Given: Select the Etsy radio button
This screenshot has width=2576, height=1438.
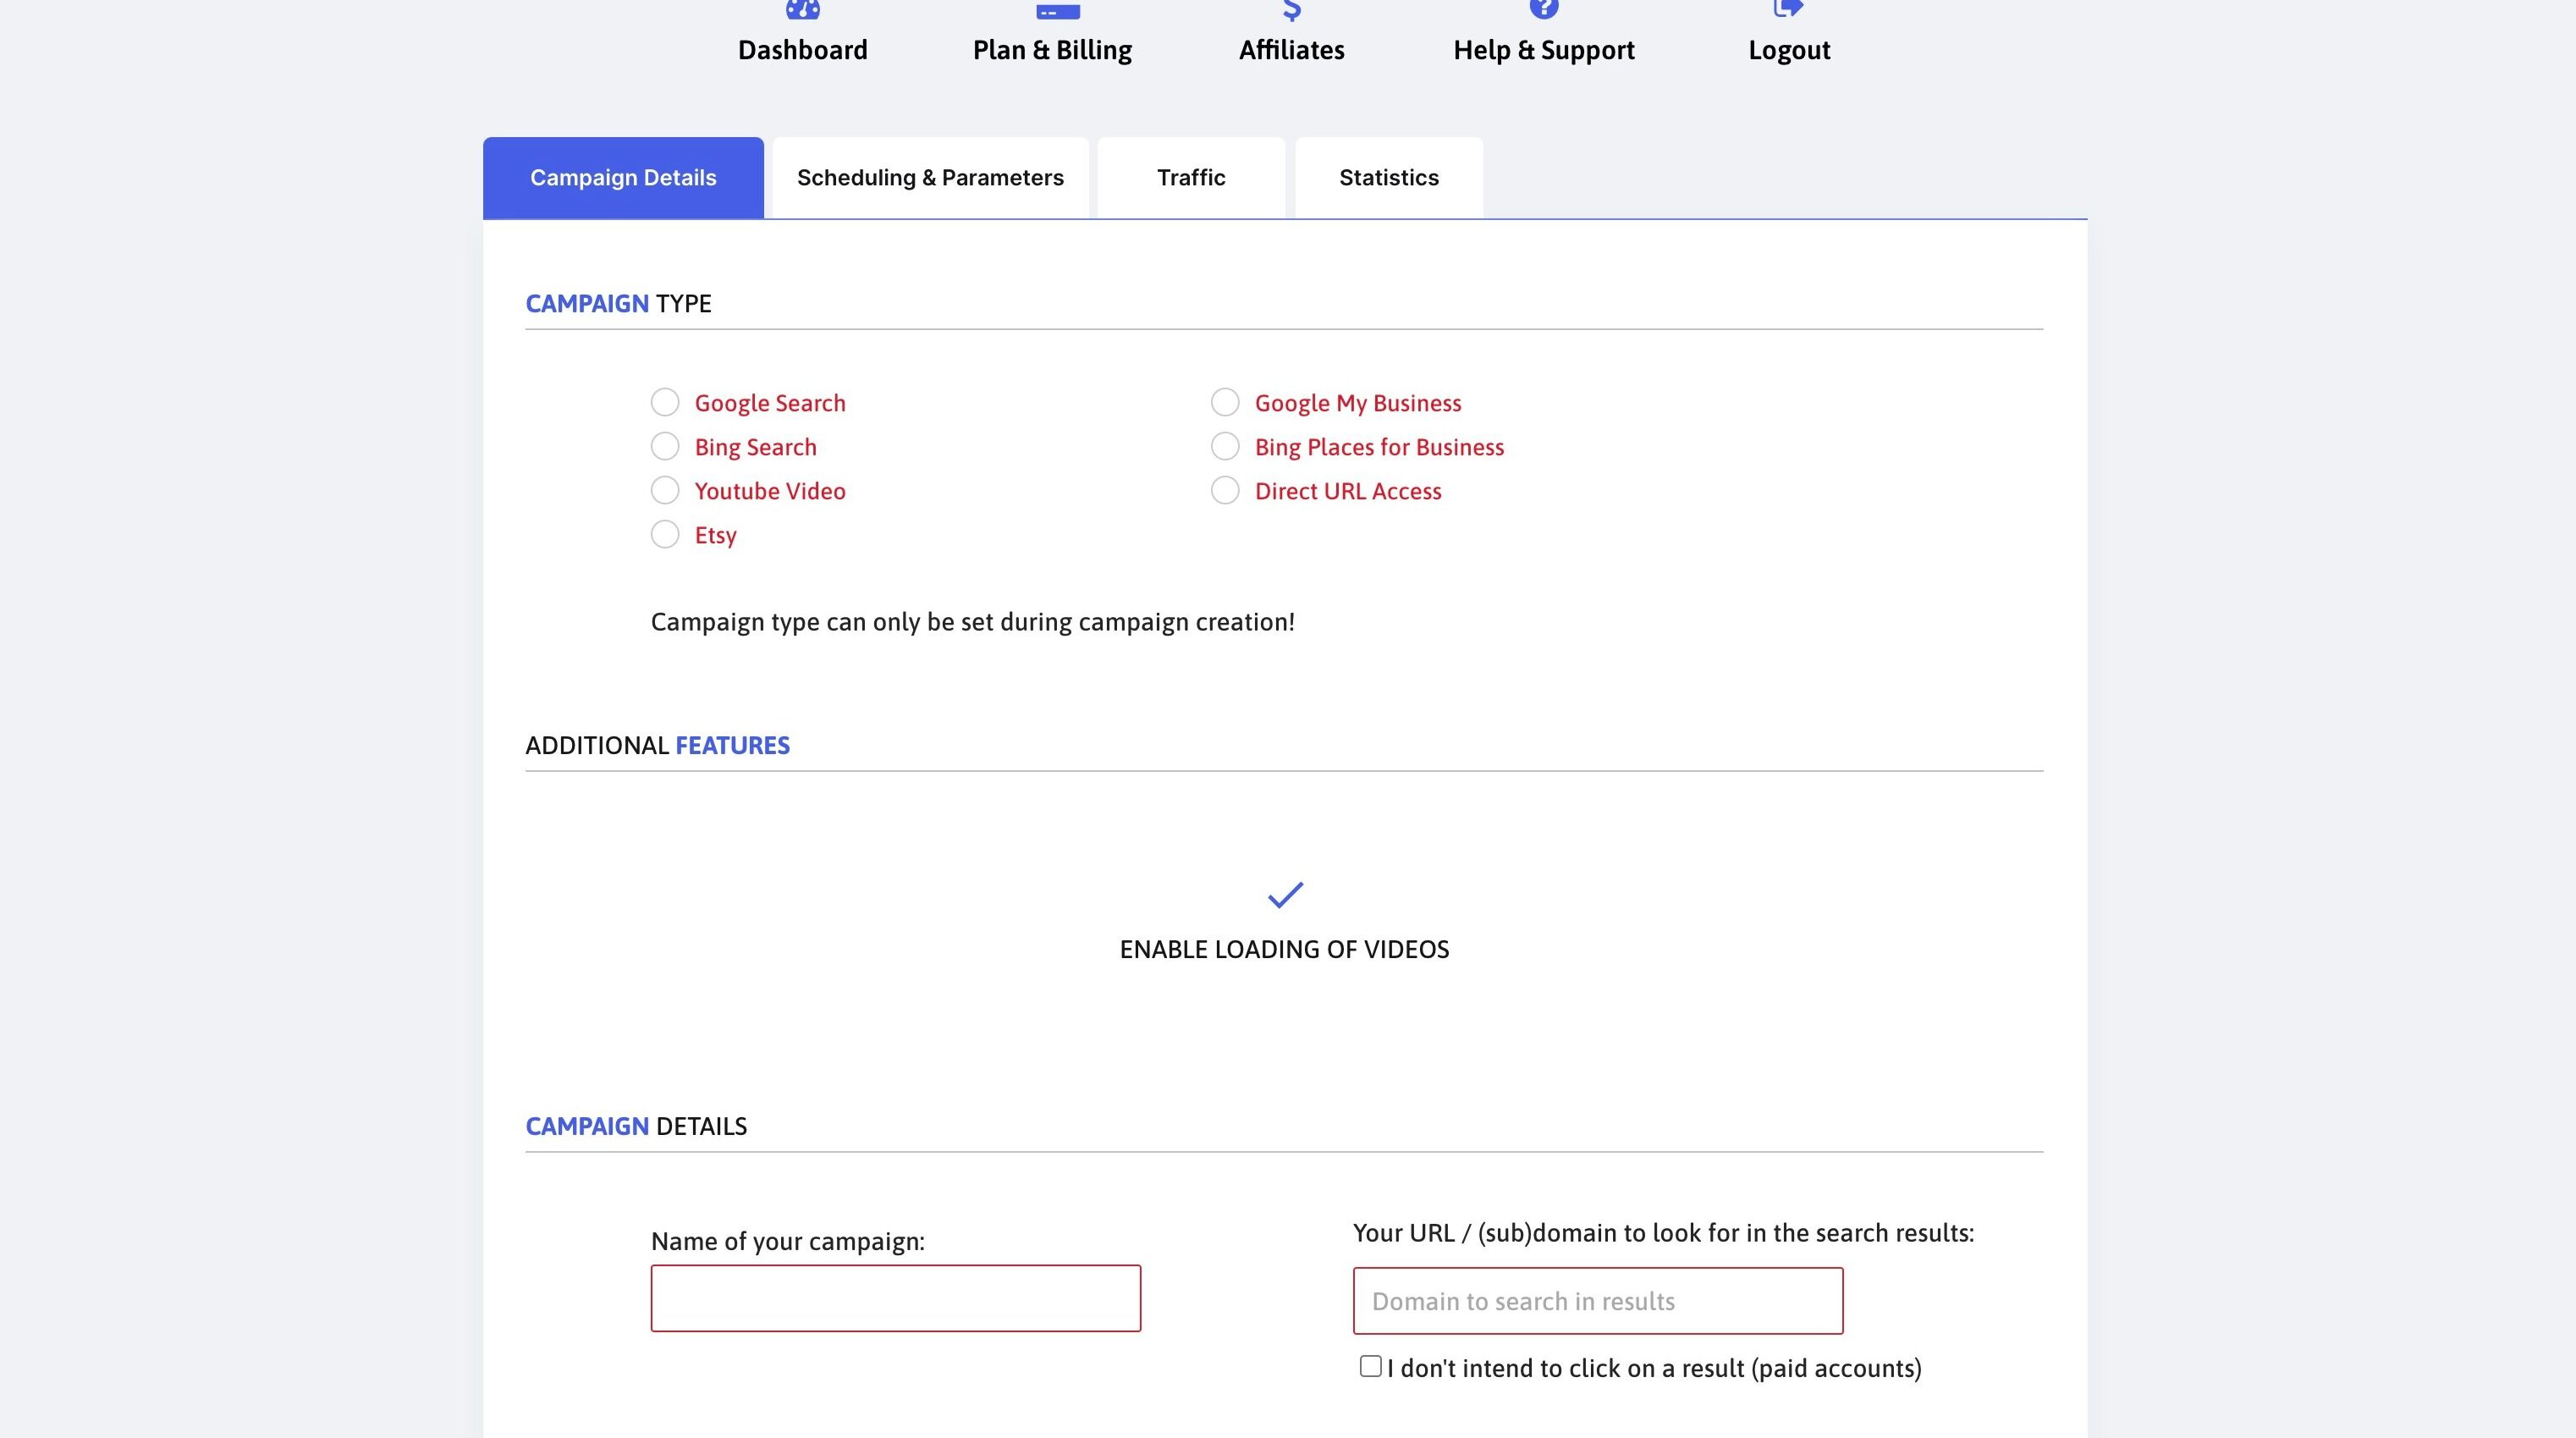Looking at the screenshot, I should tap(665, 534).
